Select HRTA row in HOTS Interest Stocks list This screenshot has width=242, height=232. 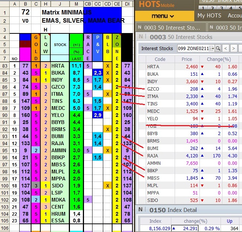(x=190, y=66)
